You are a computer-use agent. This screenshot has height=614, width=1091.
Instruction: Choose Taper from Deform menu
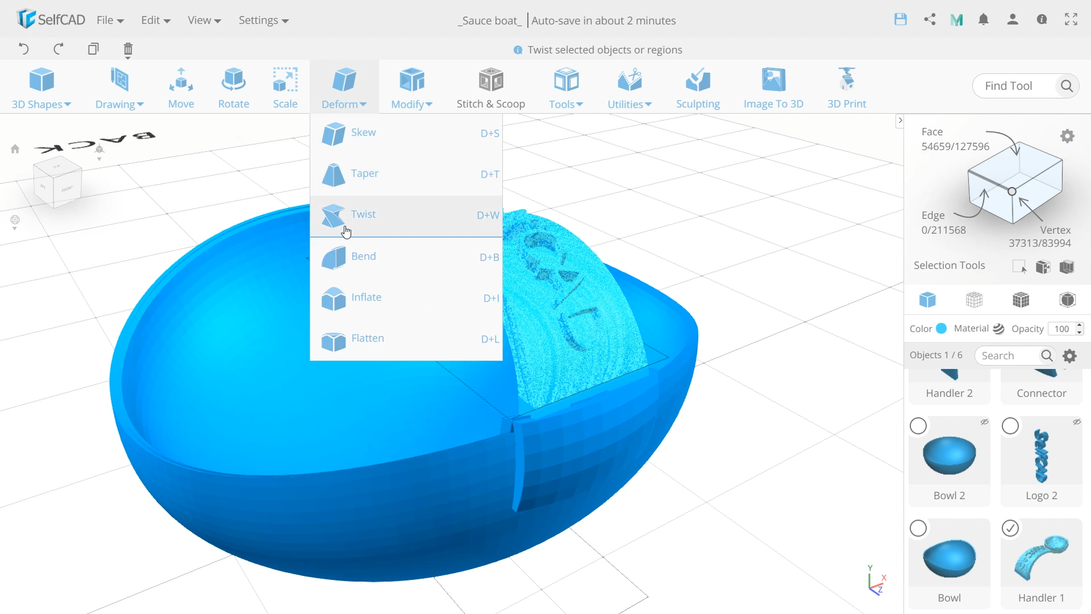point(406,174)
